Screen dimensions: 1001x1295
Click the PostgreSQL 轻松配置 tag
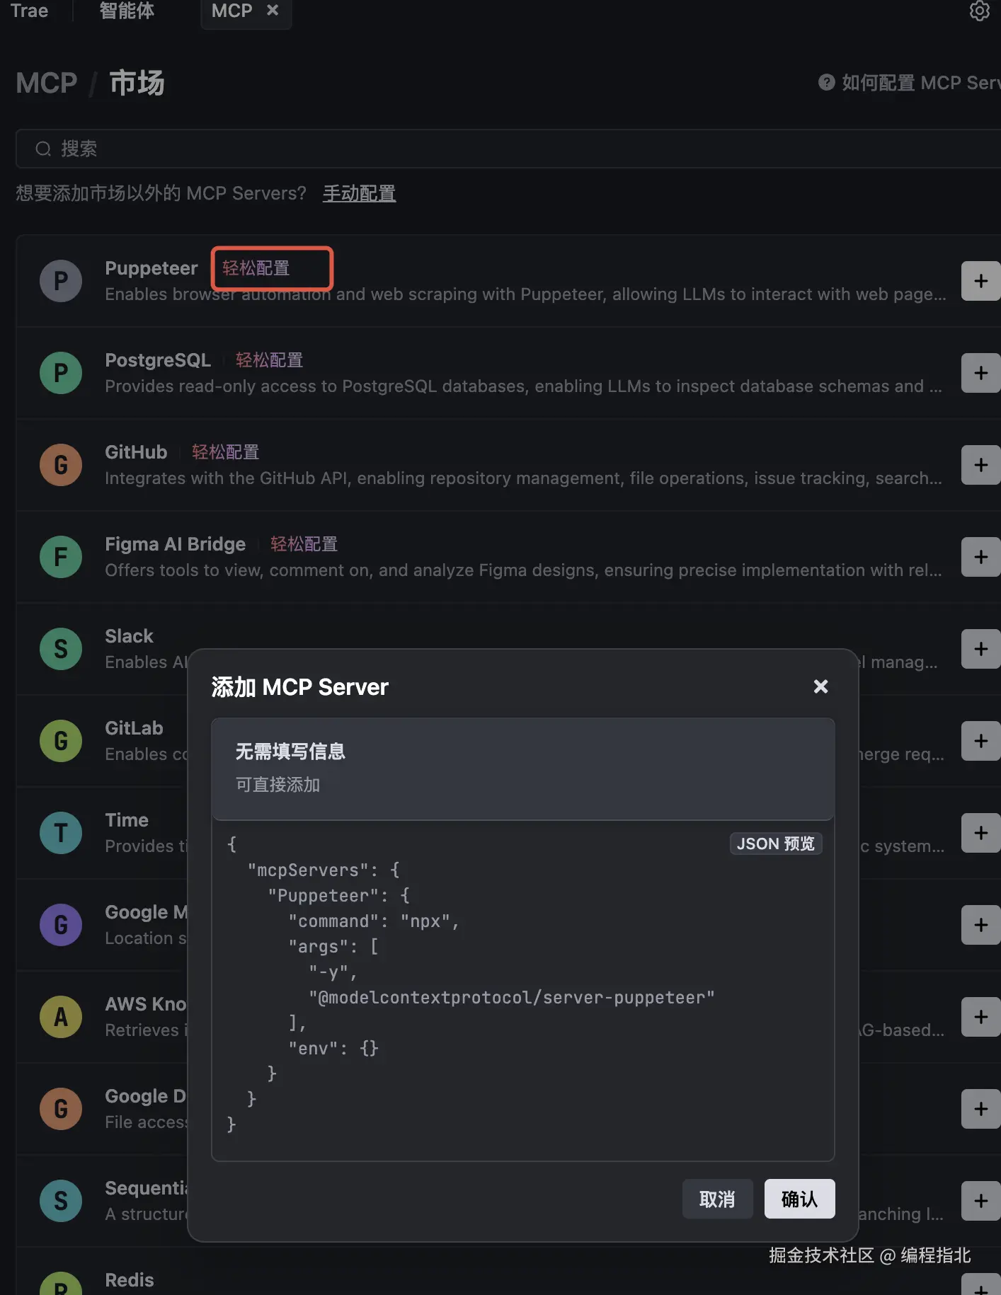tap(269, 360)
